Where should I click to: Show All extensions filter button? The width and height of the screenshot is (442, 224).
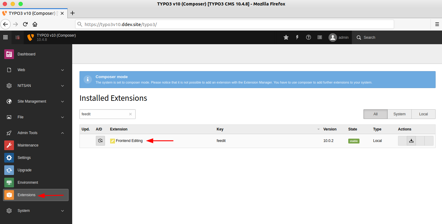coord(375,114)
